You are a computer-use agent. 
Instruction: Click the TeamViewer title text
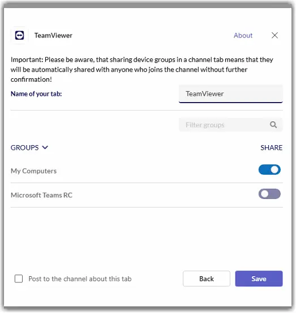tap(53, 35)
